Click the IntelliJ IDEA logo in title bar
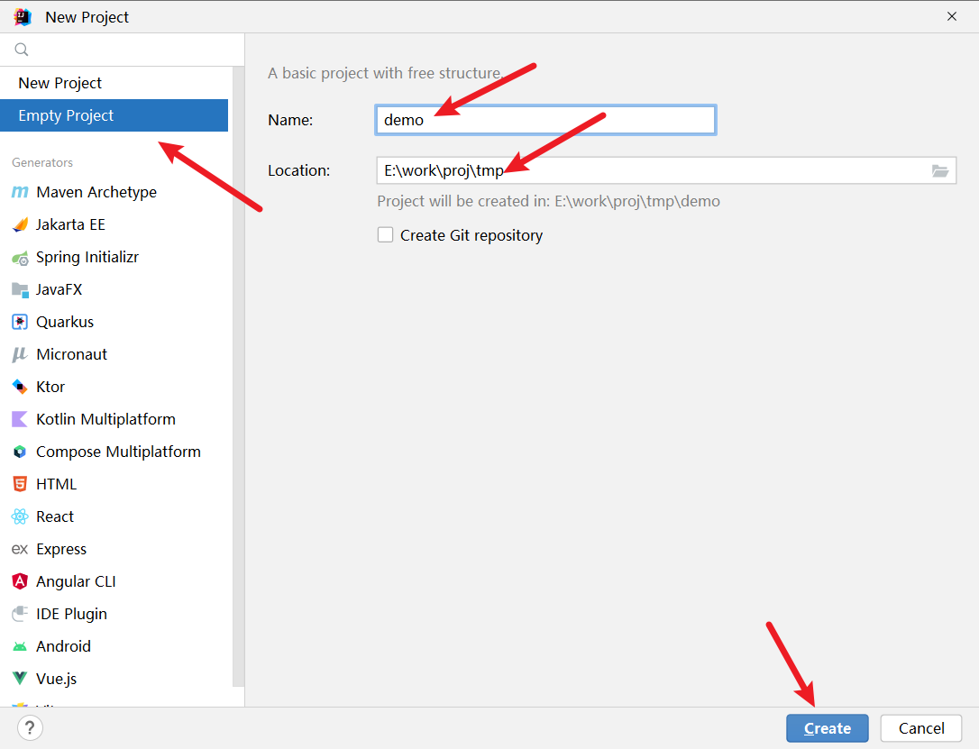The height and width of the screenshot is (749, 979). click(23, 17)
